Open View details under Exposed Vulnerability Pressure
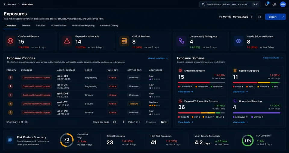The height and width of the screenshot is (153, 289). 186,122
